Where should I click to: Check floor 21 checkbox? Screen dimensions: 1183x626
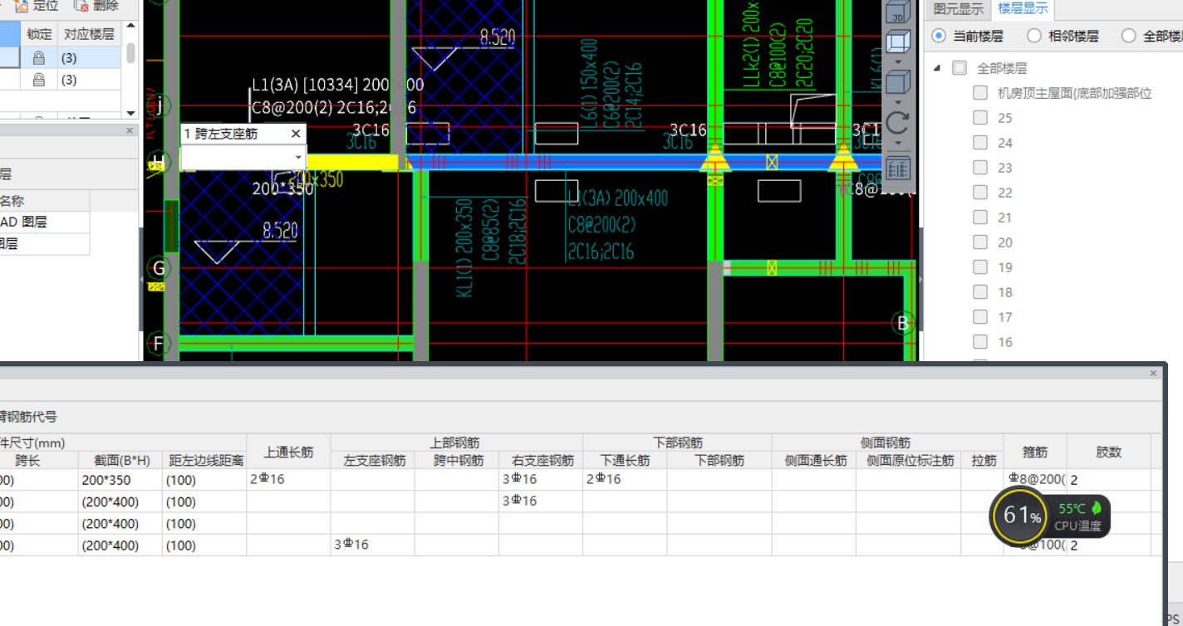(x=980, y=217)
